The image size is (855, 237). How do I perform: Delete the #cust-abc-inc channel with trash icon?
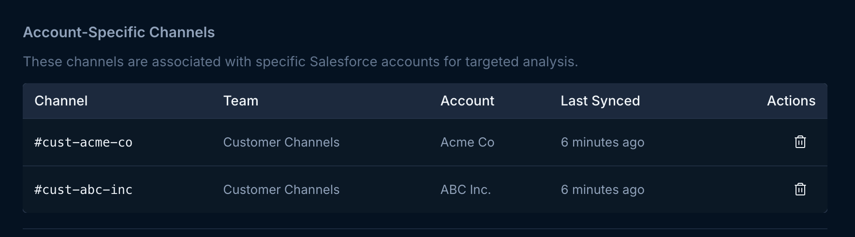tap(800, 189)
